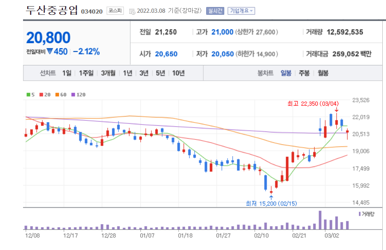
Task: Click the upper limit text 상한가 27,600
Action: tap(256, 32)
